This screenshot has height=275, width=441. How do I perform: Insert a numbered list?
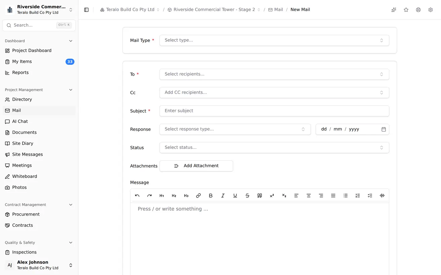[x=358, y=196]
